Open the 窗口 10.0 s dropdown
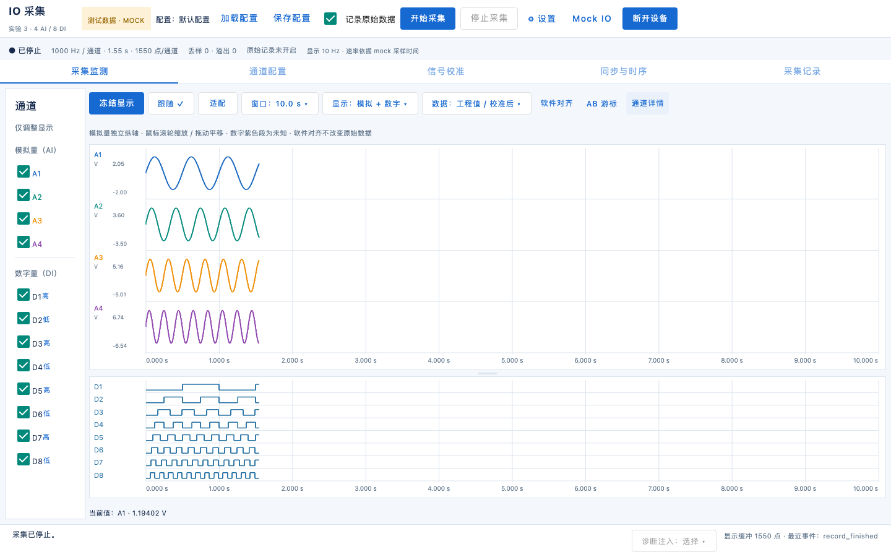The height and width of the screenshot is (557, 891). coord(280,103)
